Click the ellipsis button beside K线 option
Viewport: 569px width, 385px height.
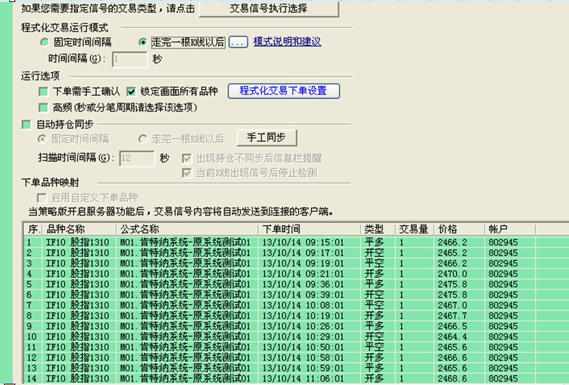(238, 43)
